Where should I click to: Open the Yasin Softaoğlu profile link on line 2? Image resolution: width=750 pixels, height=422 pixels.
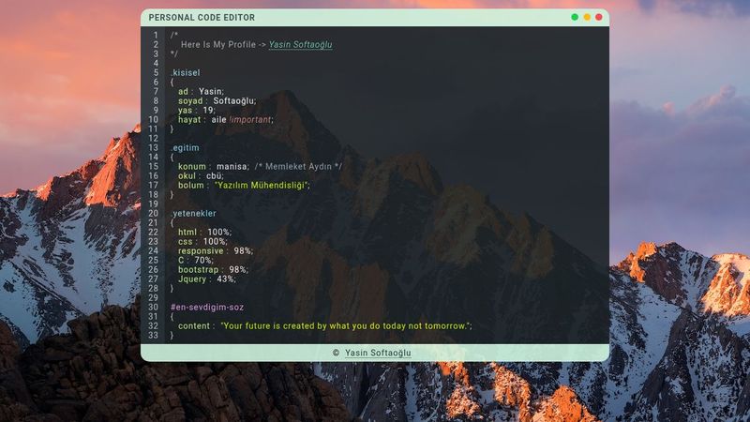[300, 44]
